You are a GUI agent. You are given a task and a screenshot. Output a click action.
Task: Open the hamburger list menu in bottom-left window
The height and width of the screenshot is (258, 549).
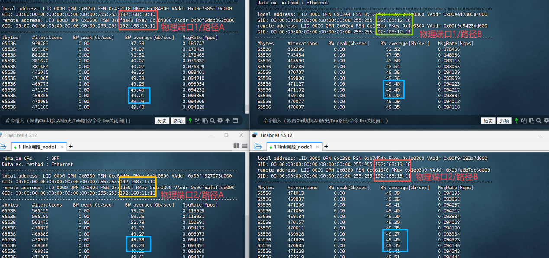pos(245,146)
